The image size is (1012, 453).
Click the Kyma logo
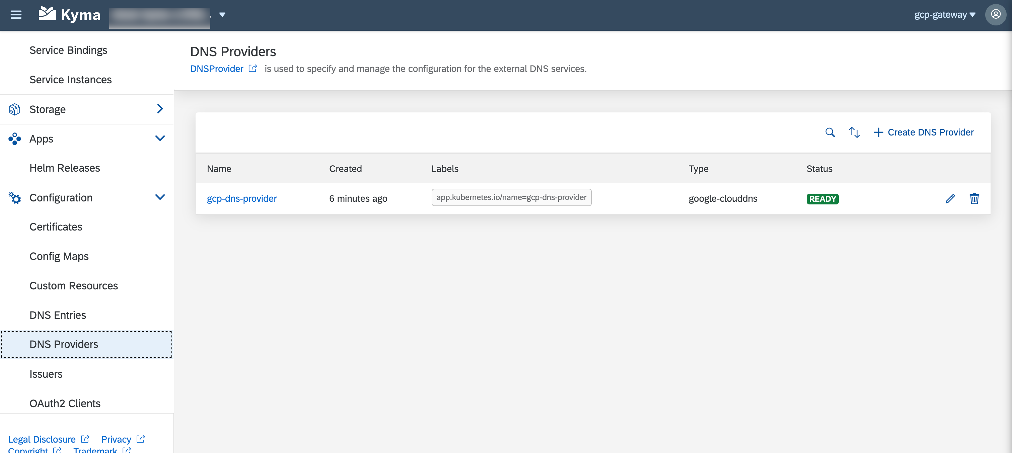click(69, 15)
